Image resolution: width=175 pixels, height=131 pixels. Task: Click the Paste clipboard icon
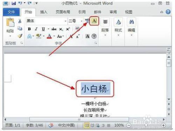click(x=10, y=22)
